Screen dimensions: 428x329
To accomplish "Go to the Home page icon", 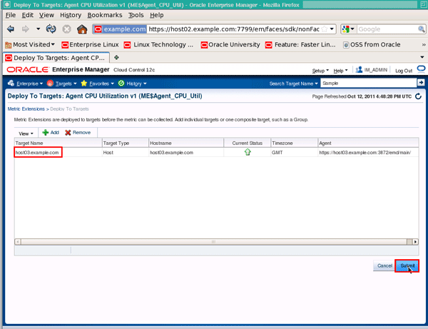I will point(82,29).
